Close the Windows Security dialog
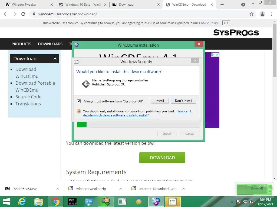This screenshot has height=207, width=277. (x=195, y=60)
